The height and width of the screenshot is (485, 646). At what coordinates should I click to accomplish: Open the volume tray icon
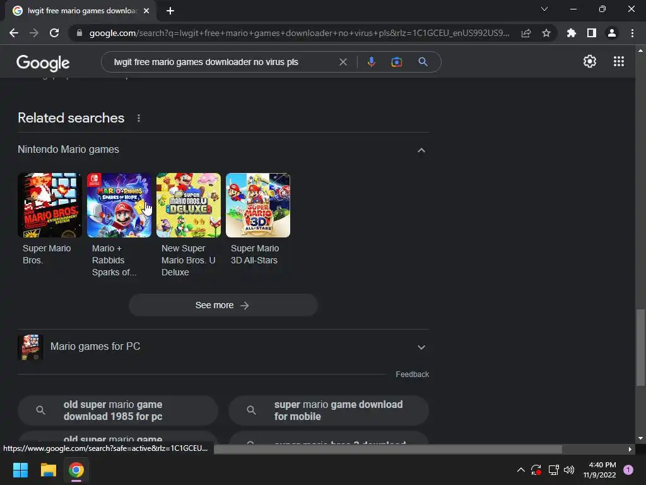tap(569, 470)
